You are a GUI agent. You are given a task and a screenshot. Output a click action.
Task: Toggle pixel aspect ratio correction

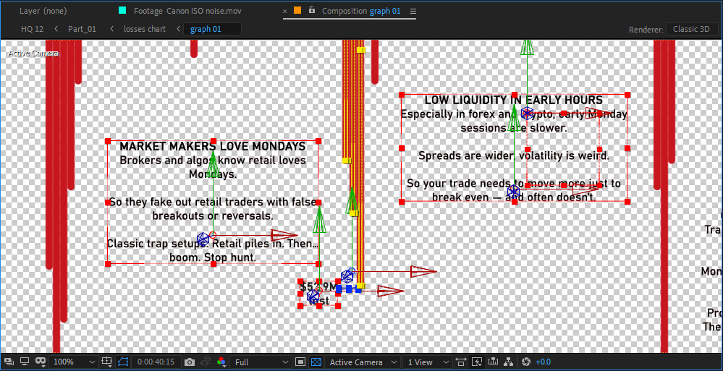point(460,362)
